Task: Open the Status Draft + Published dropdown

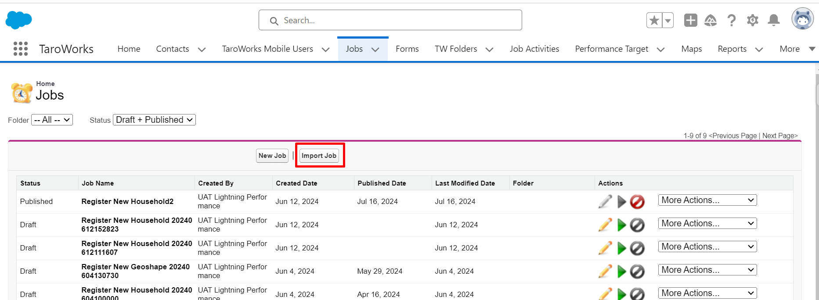Action: 154,120
